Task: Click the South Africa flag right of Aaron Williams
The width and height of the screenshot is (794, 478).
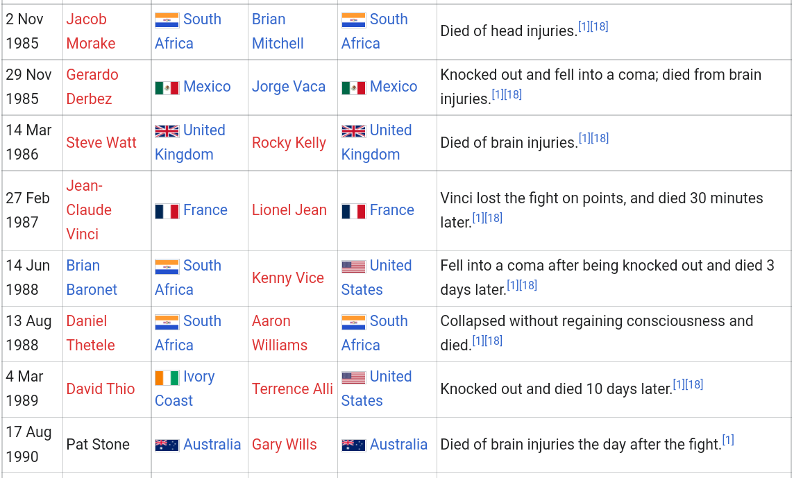Action: tap(353, 322)
